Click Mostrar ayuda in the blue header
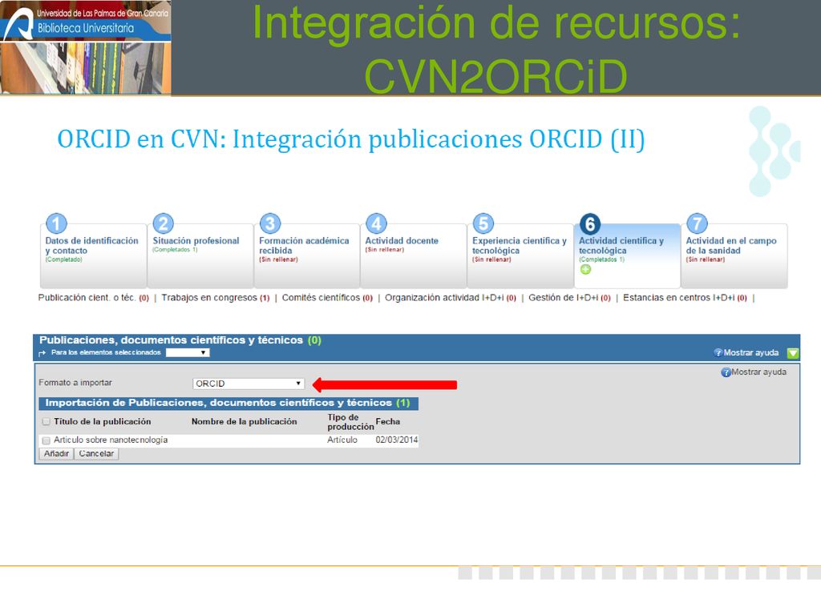Image resolution: width=821 pixels, height=615 pixels. point(750,352)
